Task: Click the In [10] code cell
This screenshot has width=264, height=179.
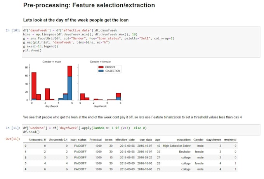Action: click(141, 42)
